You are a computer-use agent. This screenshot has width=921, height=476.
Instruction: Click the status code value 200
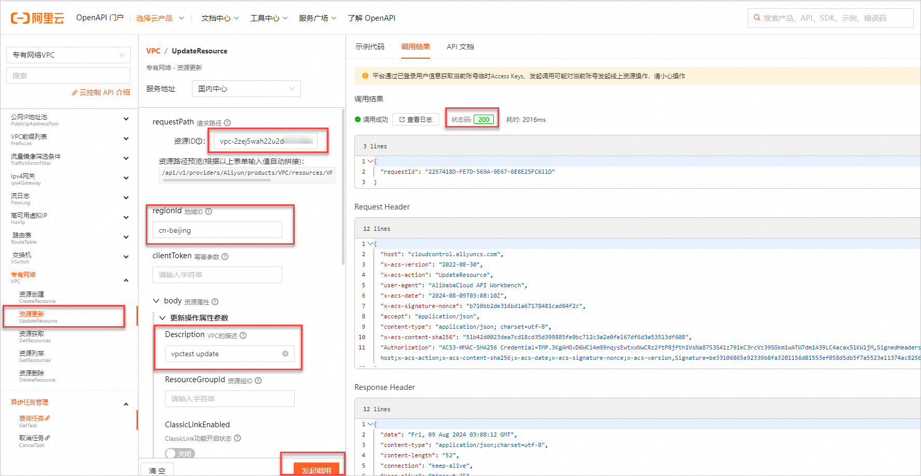[x=484, y=119]
